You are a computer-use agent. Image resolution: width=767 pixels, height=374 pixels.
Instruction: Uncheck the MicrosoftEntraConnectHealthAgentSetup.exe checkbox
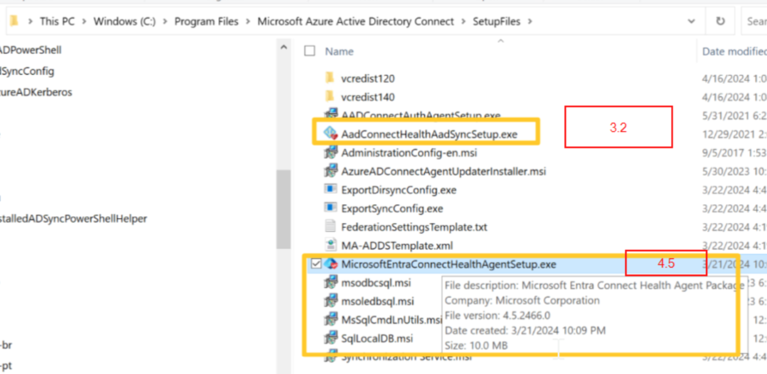(x=316, y=264)
